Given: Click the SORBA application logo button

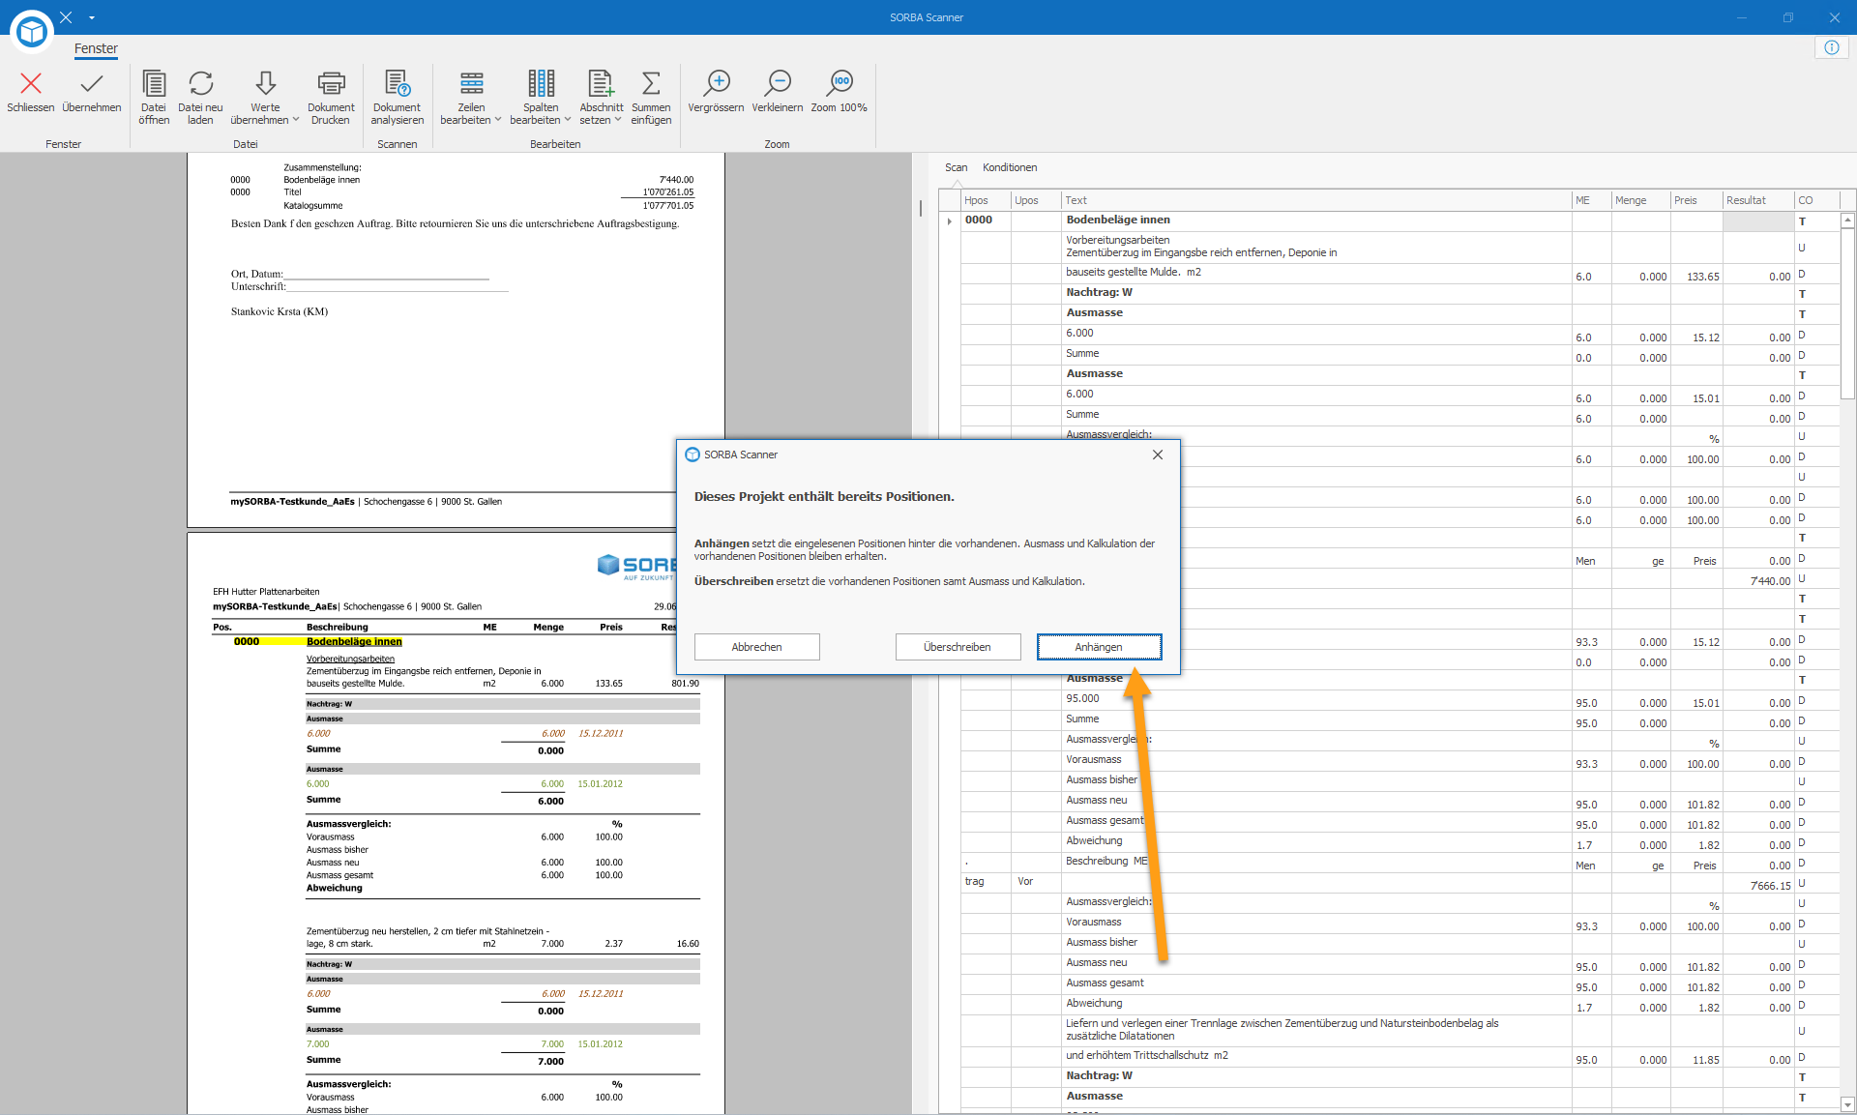Looking at the screenshot, I should (x=32, y=32).
